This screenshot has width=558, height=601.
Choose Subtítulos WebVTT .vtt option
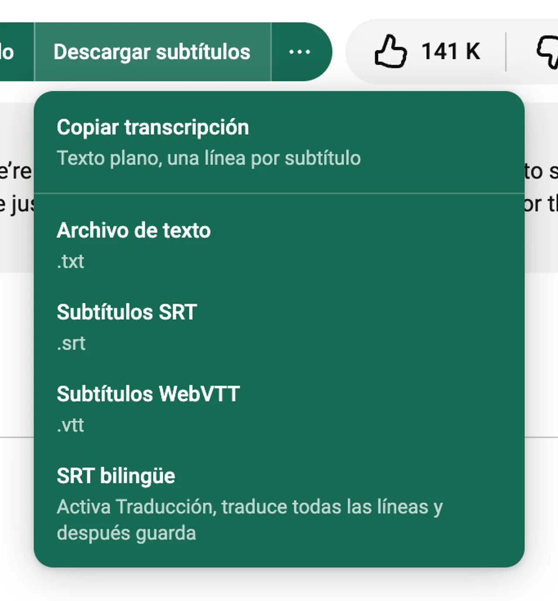pos(279,409)
